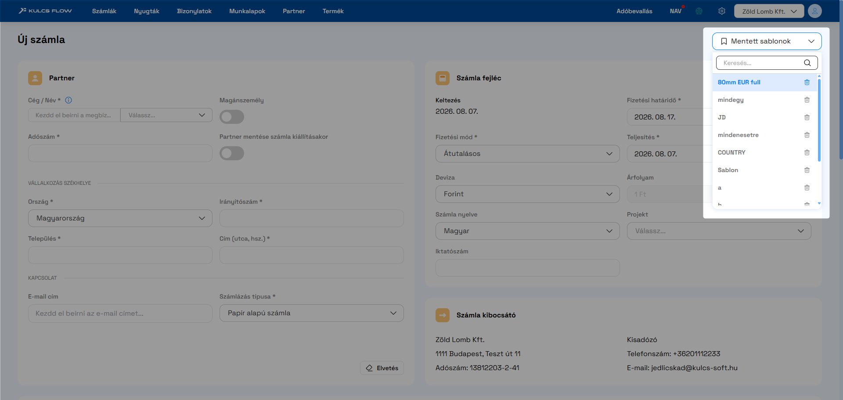Click the green support icon in header
Image resolution: width=843 pixels, height=400 pixels.
point(699,11)
